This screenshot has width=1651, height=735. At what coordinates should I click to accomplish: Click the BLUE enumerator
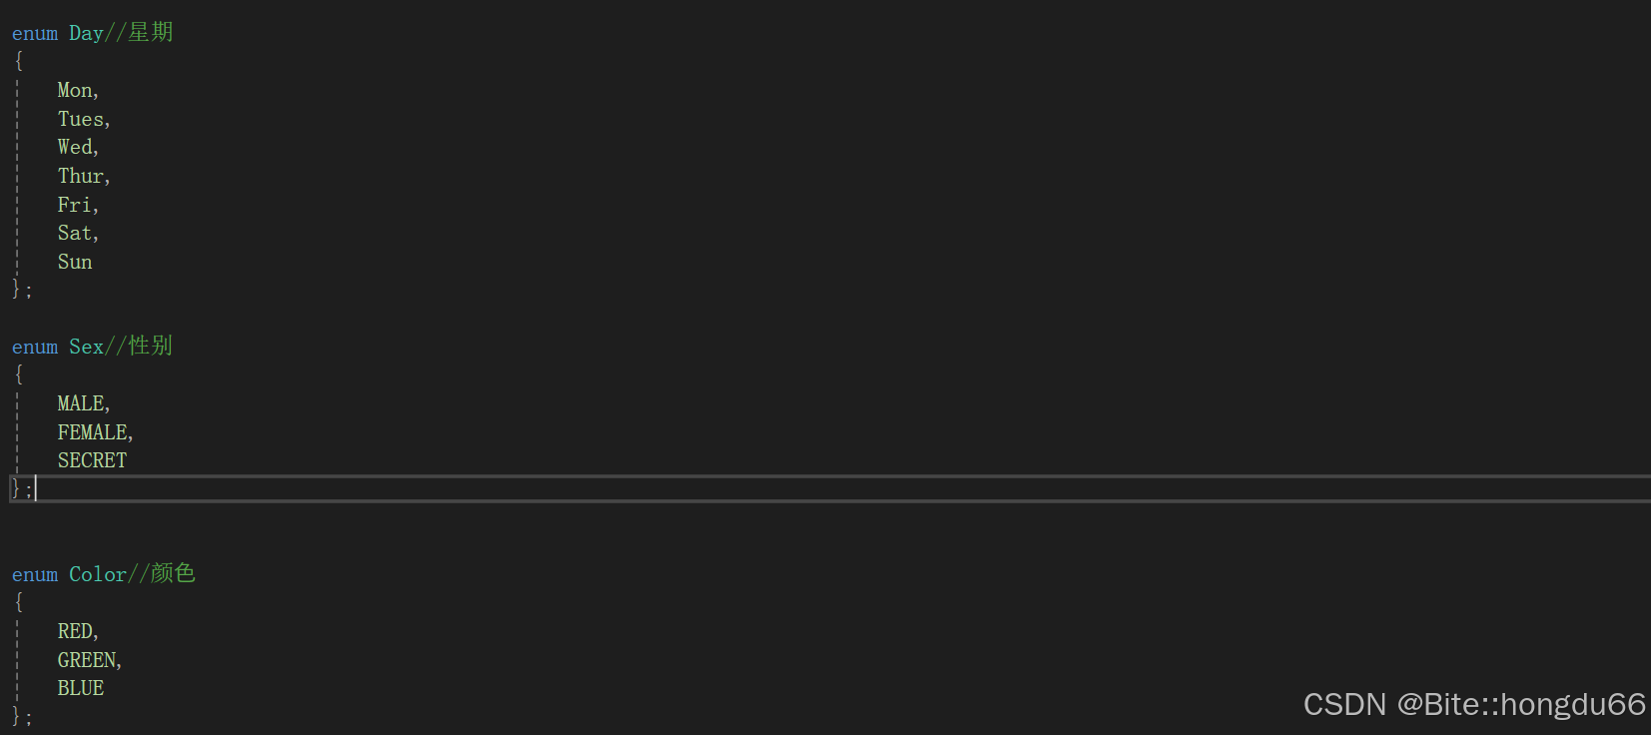click(x=81, y=689)
